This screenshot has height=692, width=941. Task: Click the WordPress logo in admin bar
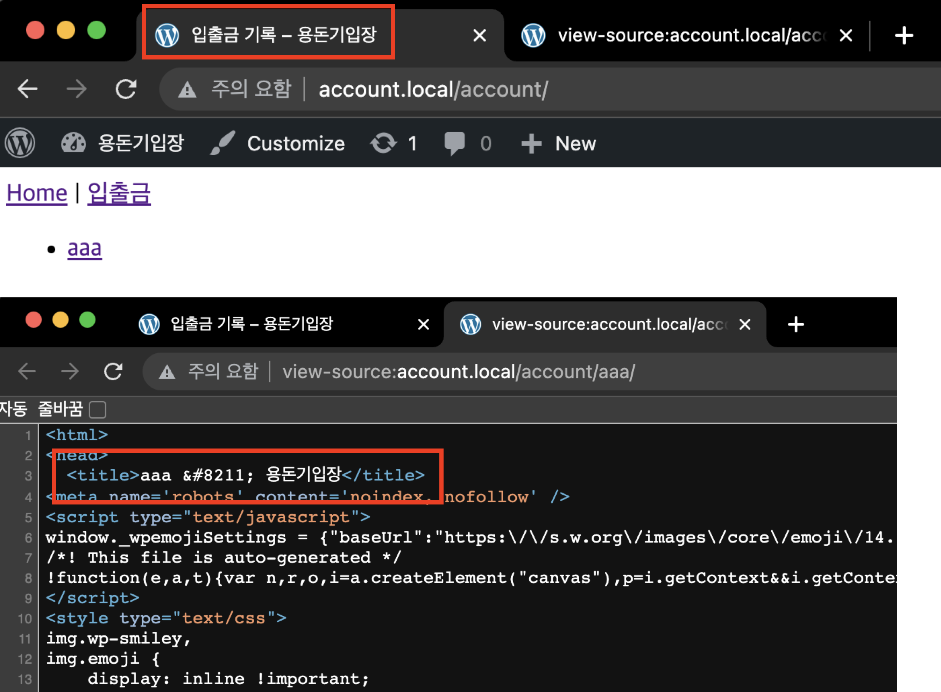click(20, 143)
